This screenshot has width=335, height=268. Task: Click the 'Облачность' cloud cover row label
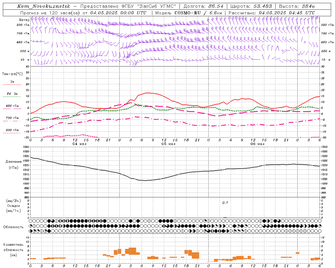pos(13,227)
